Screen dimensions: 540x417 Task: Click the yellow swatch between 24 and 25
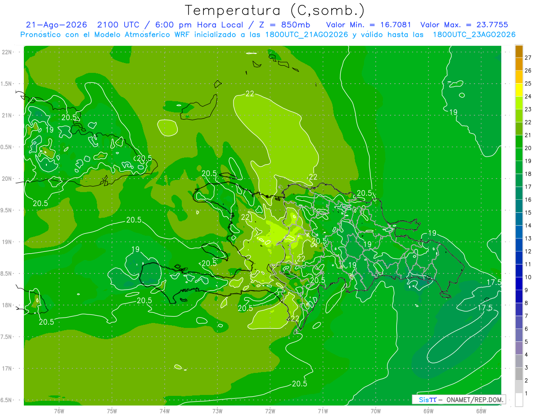point(519,90)
